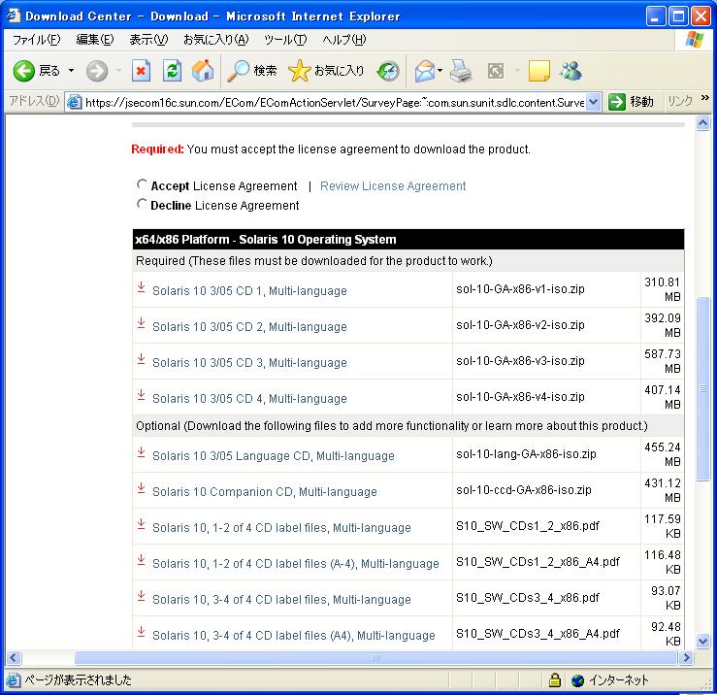This screenshot has width=717, height=695.
Task: Click vertical scrollbar down arrow
Action: [x=702, y=641]
